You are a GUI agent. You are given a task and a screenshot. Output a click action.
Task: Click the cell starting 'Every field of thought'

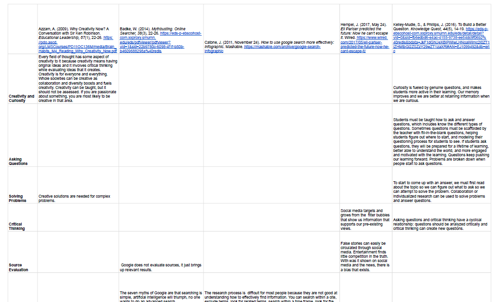pyautogui.click(x=78, y=79)
